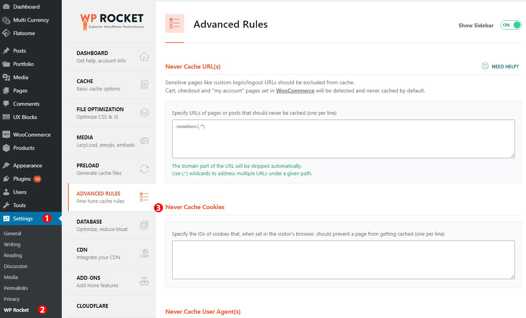Click the File Optimization layers icon
526x318 pixels.
144,113
